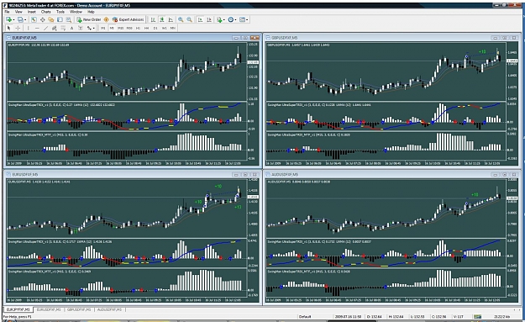This screenshot has width=525, height=322.
Task: Open the Charts menu
Action: (46, 12)
